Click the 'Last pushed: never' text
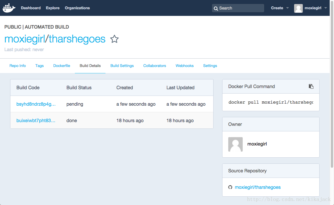The height and width of the screenshot is (205, 334). (x=24, y=50)
